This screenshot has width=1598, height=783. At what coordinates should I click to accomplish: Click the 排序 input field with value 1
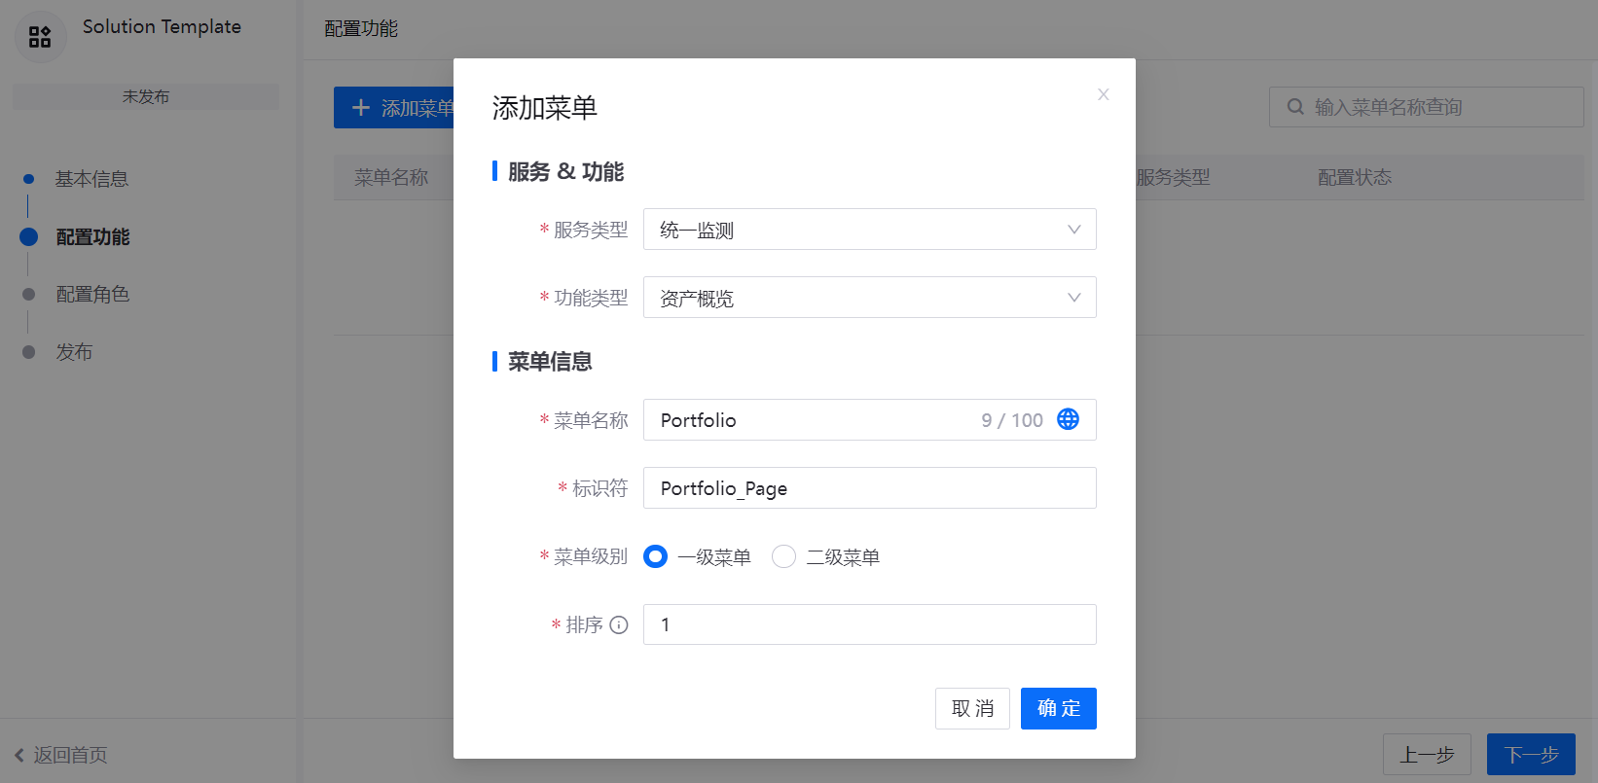pos(870,624)
